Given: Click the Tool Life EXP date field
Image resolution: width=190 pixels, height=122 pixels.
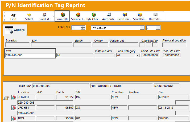Looking at the screenshot, I should click(x=172, y=55).
